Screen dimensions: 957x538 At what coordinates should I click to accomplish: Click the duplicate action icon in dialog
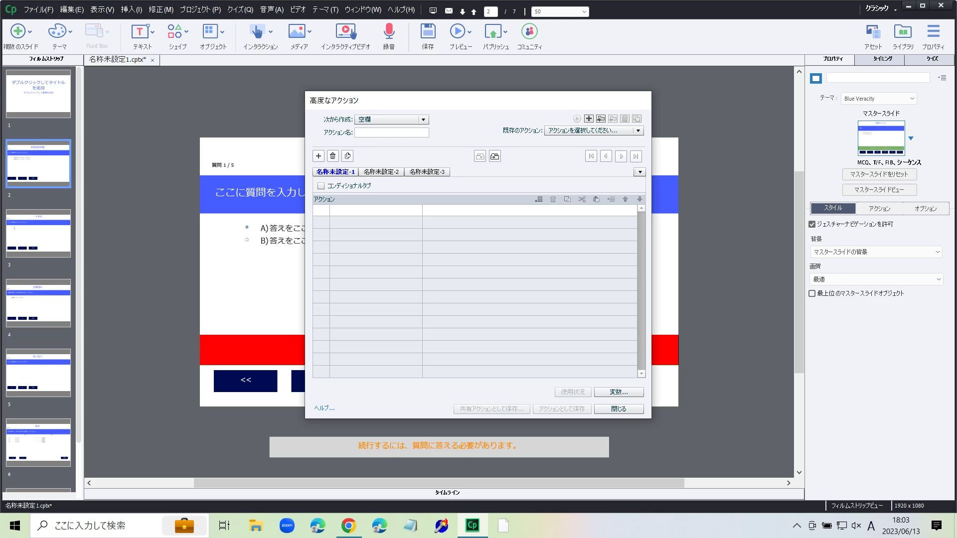point(347,156)
